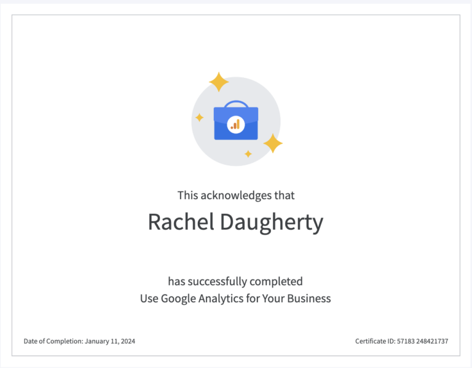Click the Date of Completion: January 11, 2024 text
The image size is (472, 368).
click(x=79, y=341)
